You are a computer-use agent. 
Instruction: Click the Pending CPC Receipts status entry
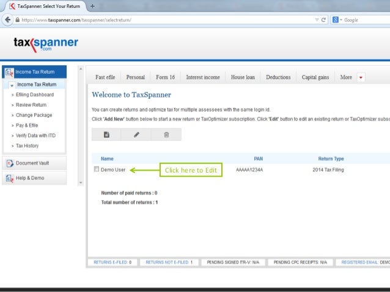pos(300,262)
